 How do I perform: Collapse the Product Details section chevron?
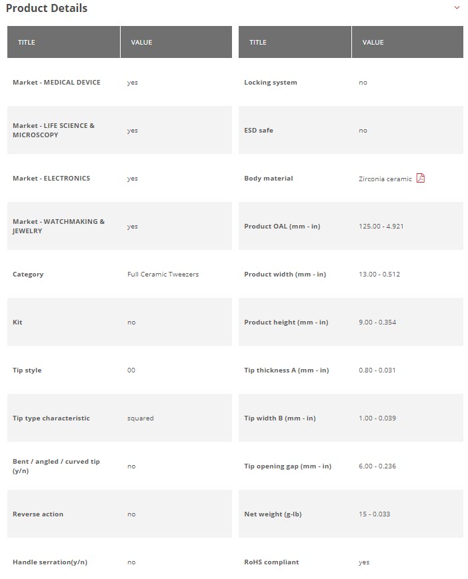(x=457, y=8)
